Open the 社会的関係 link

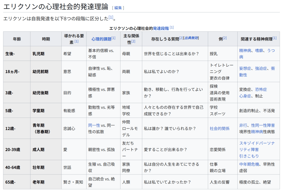219,128
